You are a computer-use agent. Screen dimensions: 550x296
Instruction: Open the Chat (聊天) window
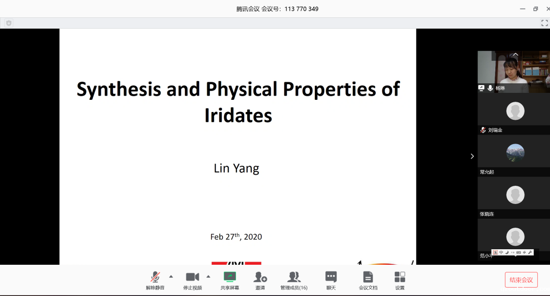331,278
